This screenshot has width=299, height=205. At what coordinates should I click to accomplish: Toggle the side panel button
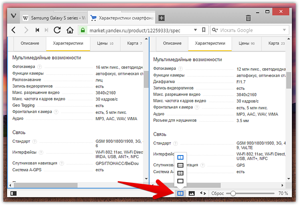pyautogui.click(x=14, y=193)
